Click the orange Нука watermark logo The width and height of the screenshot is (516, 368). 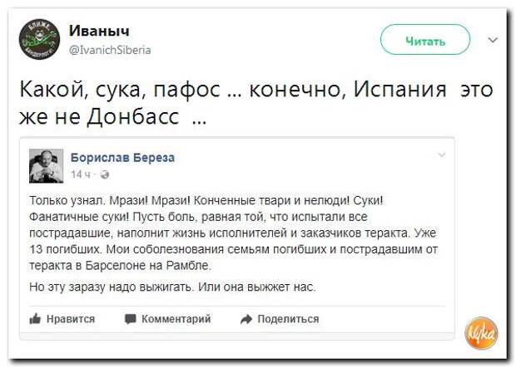click(x=481, y=333)
